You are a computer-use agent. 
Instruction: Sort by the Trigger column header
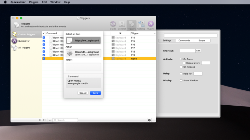click(135, 33)
